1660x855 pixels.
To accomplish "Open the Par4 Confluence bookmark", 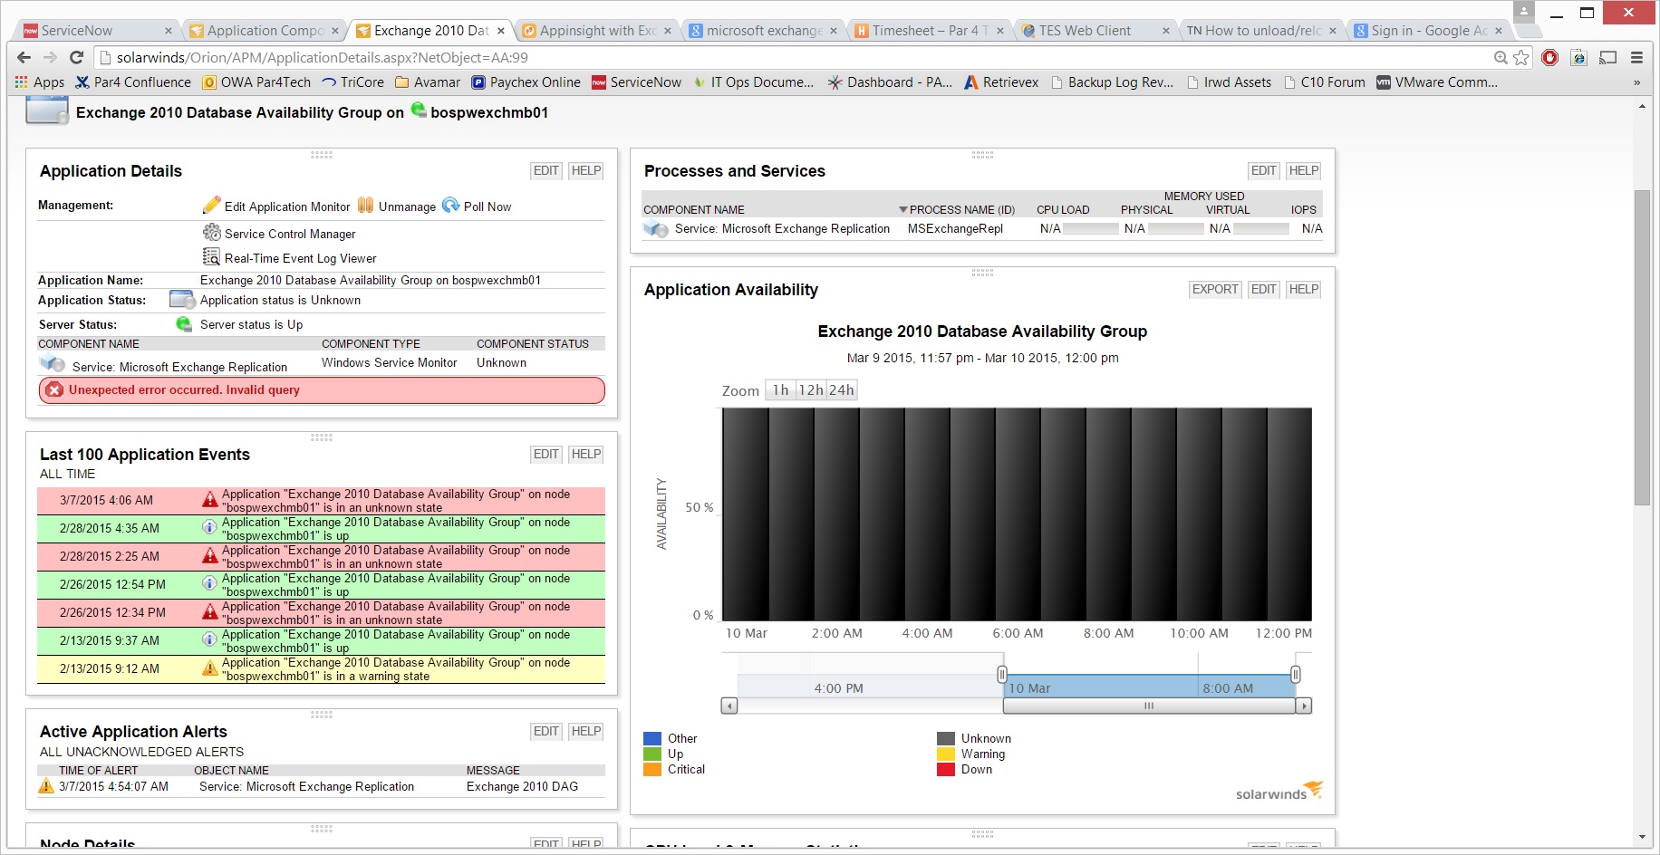I will tap(133, 82).
